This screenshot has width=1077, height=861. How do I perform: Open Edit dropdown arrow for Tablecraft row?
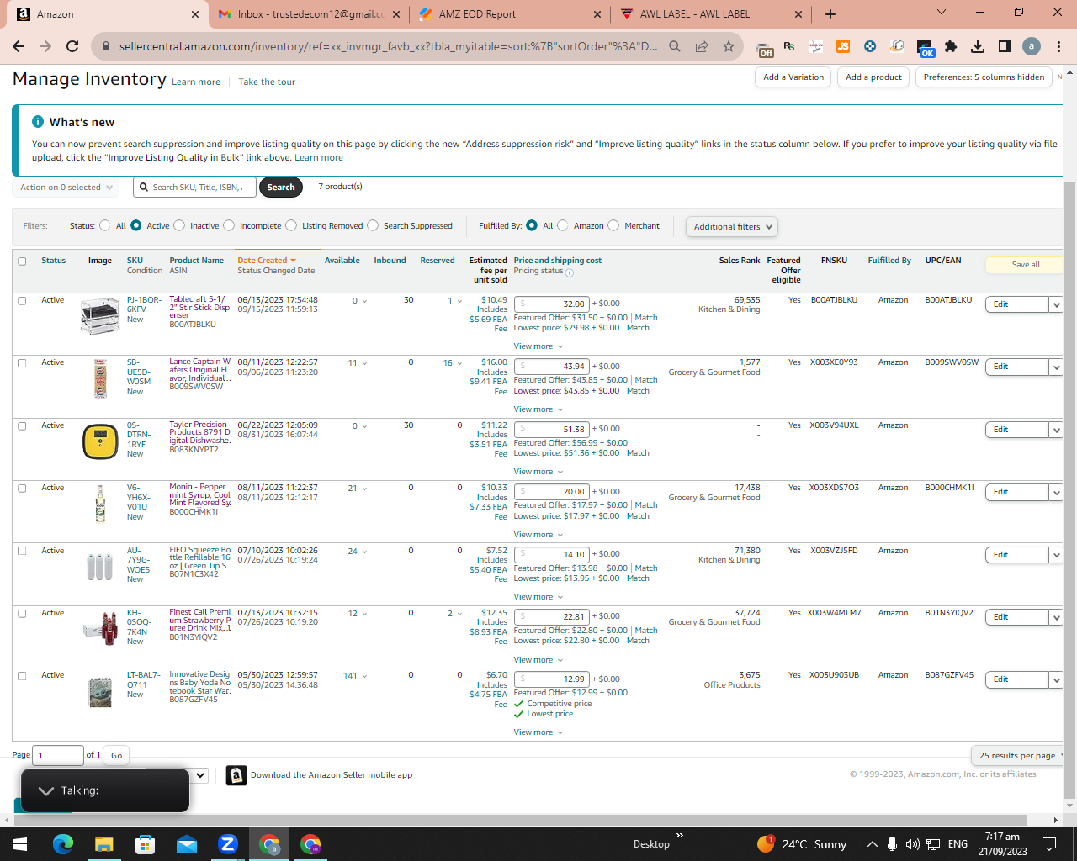1056,304
